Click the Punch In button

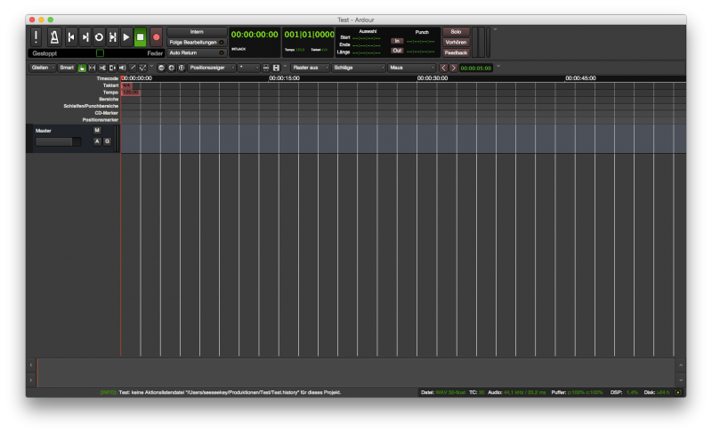coord(398,41)
